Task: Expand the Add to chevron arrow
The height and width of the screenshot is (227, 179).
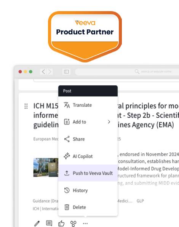Action: tap(109, 122)
